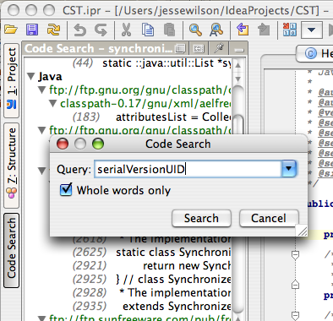333x321 pixels.
Task: Open the 7: Structure tool window tab
Action: [x=12, y=166]
